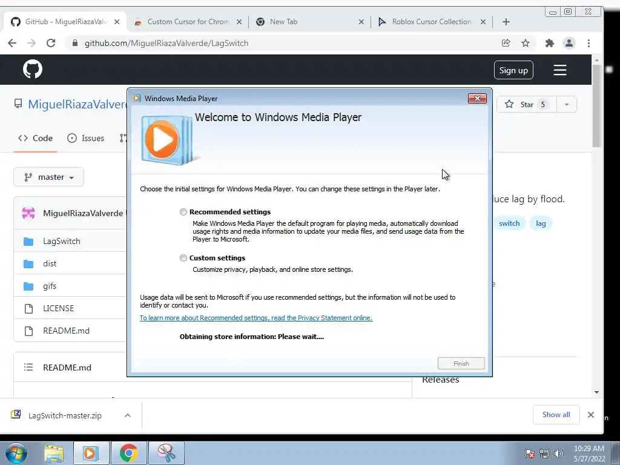This screenshot has height=465, width=620.
Task: Open the LagSwitch folder
Action: tap(62, 241)
